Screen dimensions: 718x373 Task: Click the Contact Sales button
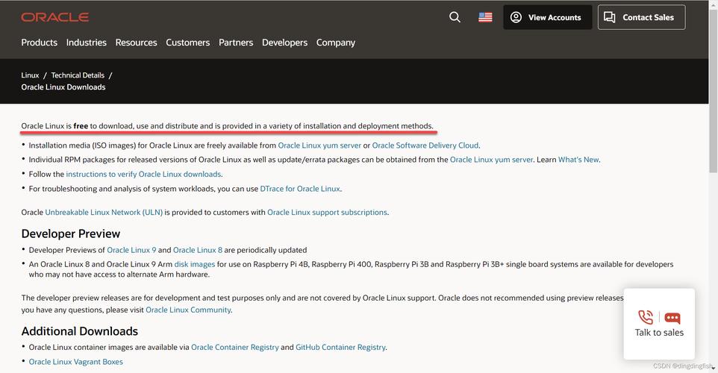(x=641, y=17)
